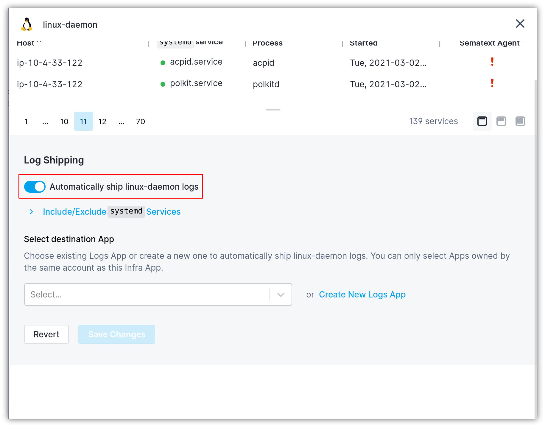
Task: Click acpid.service cell
Action: [196, 62]
